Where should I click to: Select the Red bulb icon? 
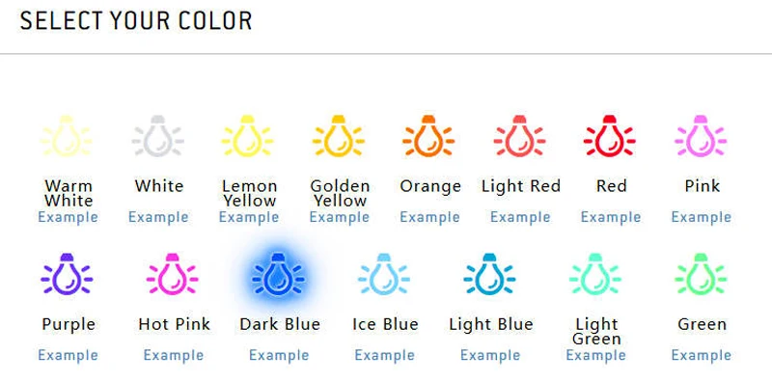pyautogui.click(x=610, y=136)
